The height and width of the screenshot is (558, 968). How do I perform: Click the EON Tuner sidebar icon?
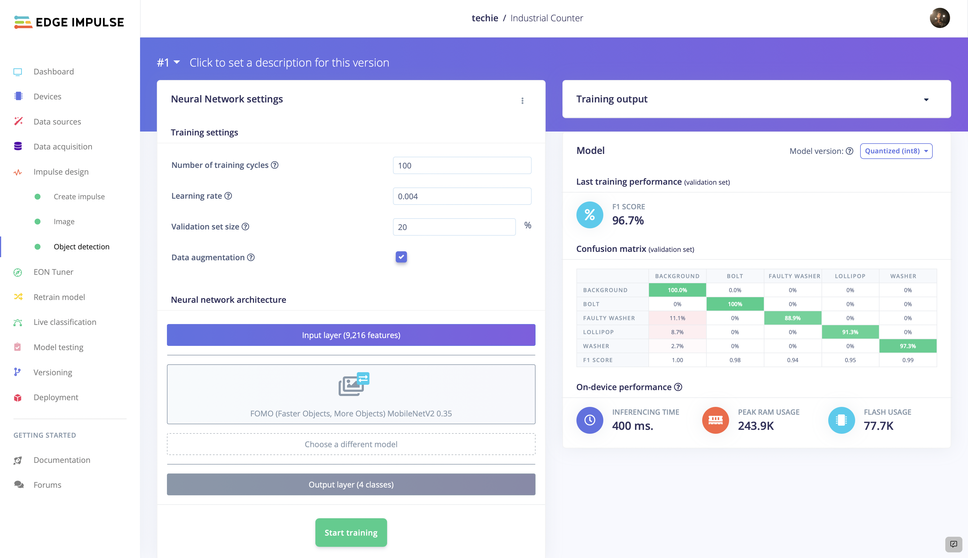[18, 272]
